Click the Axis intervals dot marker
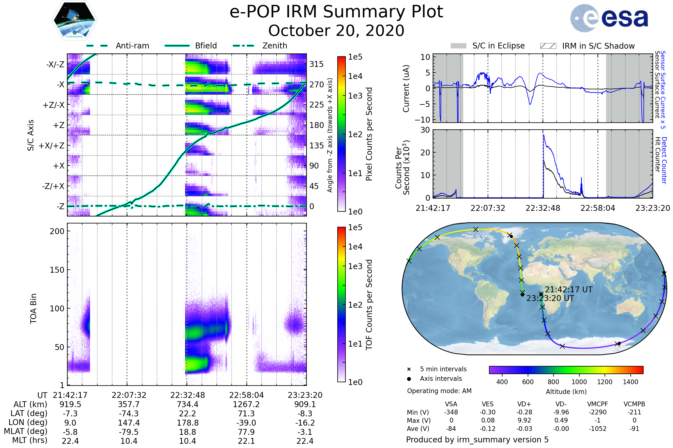The height and width of the screenshot is (448, 673). click(x=409, y=379)
